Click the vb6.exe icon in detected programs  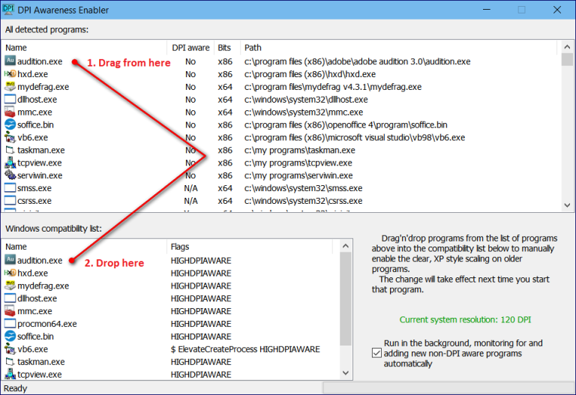pyautogui.click(x=10, y=137)
